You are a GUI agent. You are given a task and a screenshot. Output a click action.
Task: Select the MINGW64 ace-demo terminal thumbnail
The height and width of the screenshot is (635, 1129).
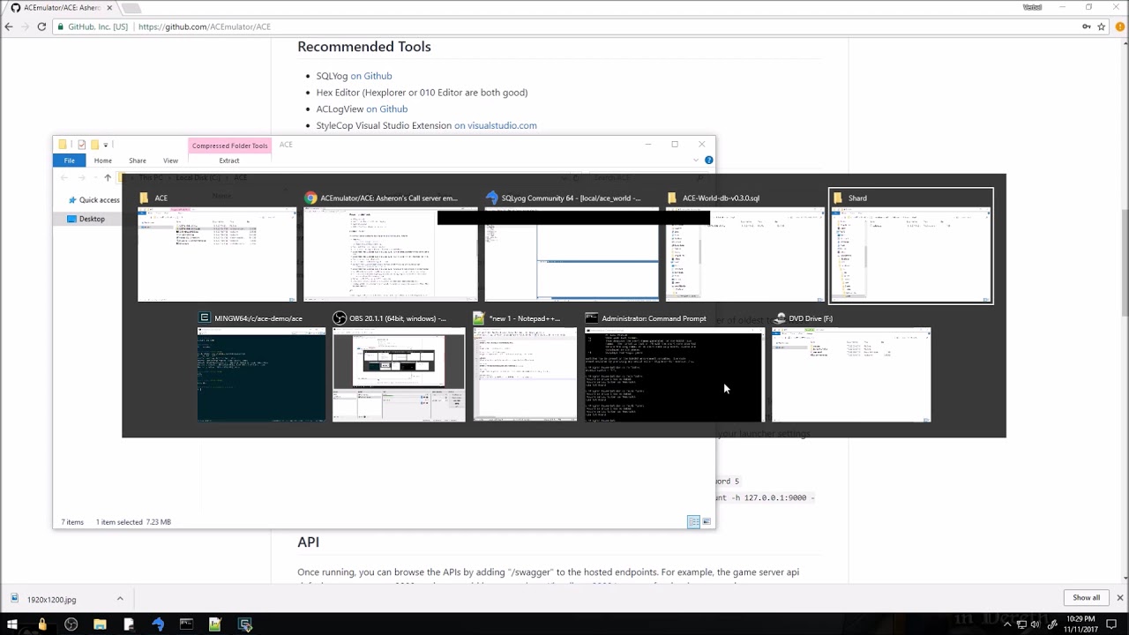261,367
